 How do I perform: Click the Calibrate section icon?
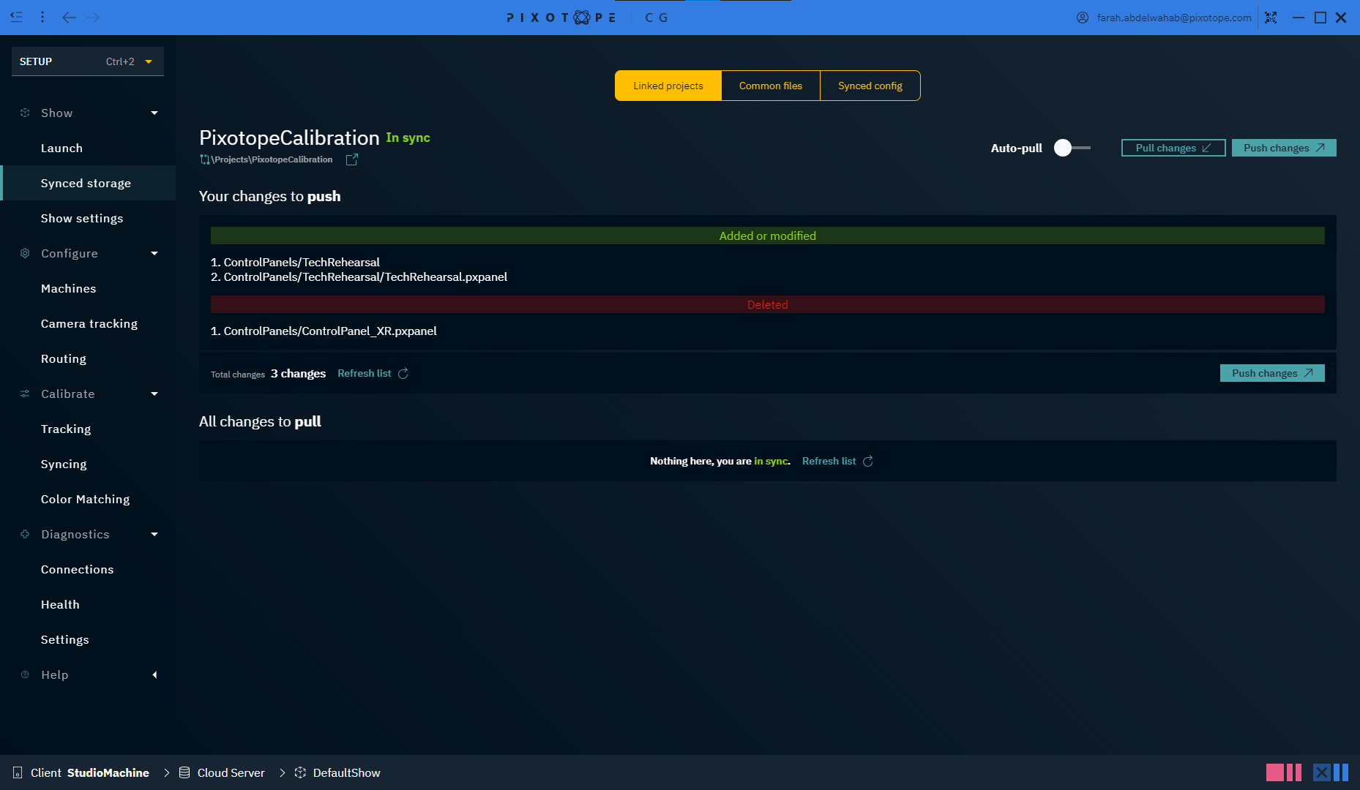[25, 394]
